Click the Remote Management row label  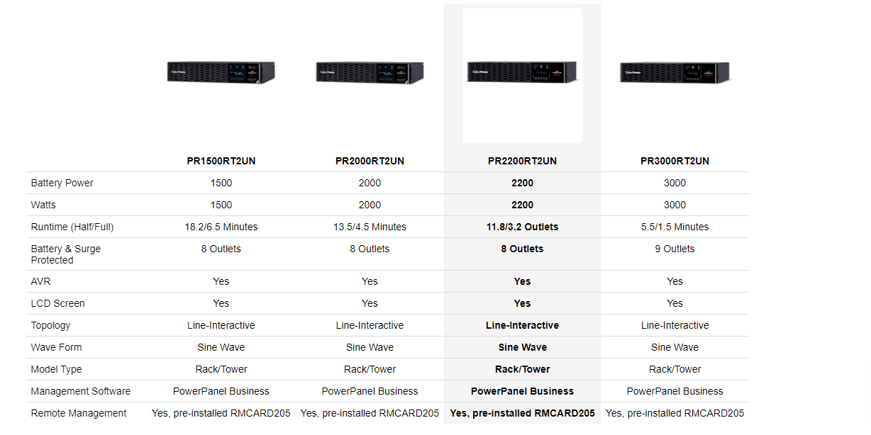pos(79,413)
